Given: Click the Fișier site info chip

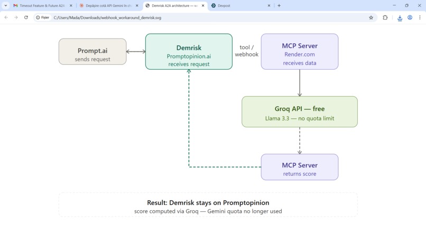Looking at the screenshot, I should pos(43,17).
